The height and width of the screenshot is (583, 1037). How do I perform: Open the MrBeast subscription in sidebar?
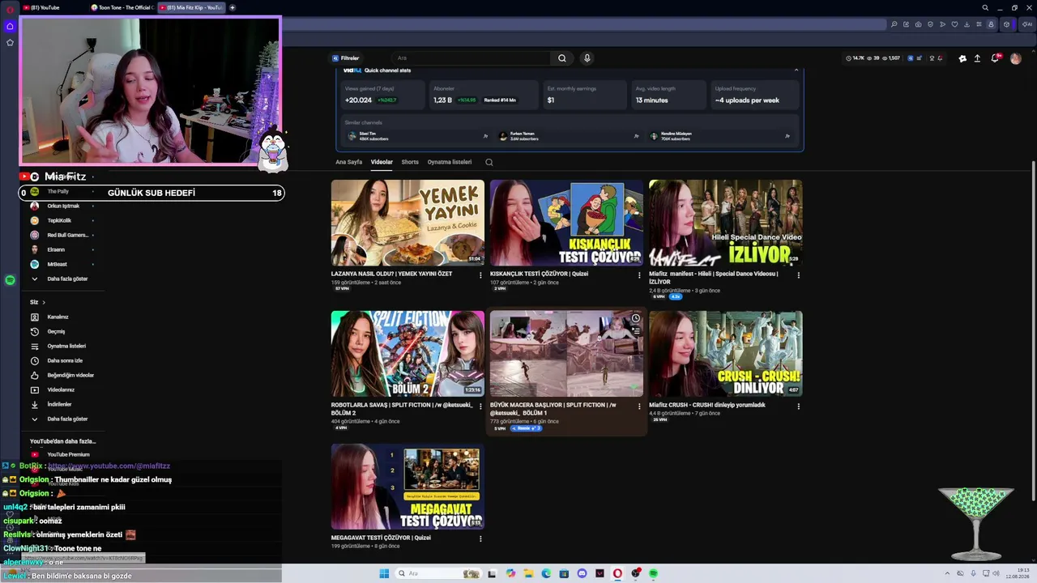[x=57, y=264]
